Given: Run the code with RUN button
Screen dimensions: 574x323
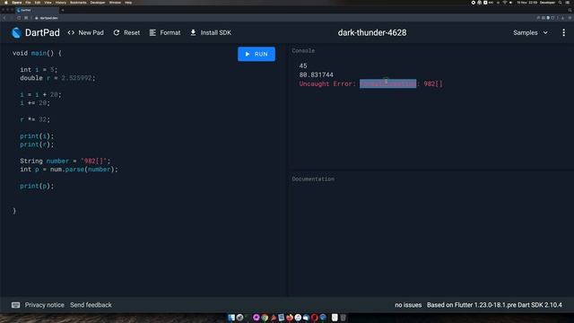Looking at the screenshot, I should (257, 54).
